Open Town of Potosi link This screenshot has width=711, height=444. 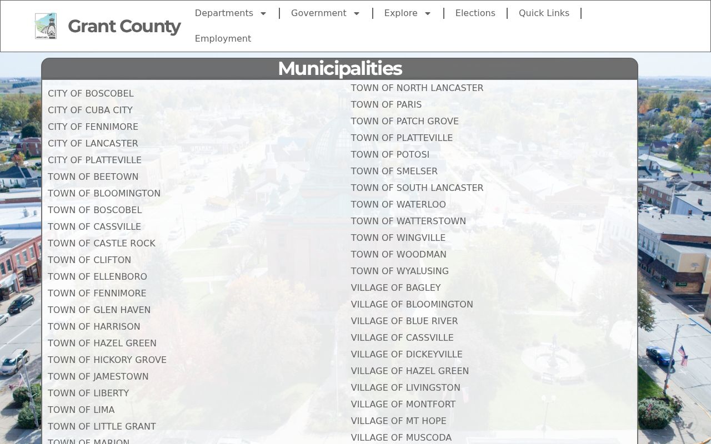(390, 154)
